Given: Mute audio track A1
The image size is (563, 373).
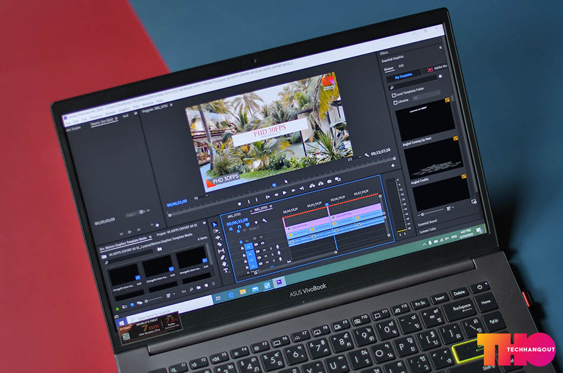Looking at the screenshot, I should (x=265, y=250).
